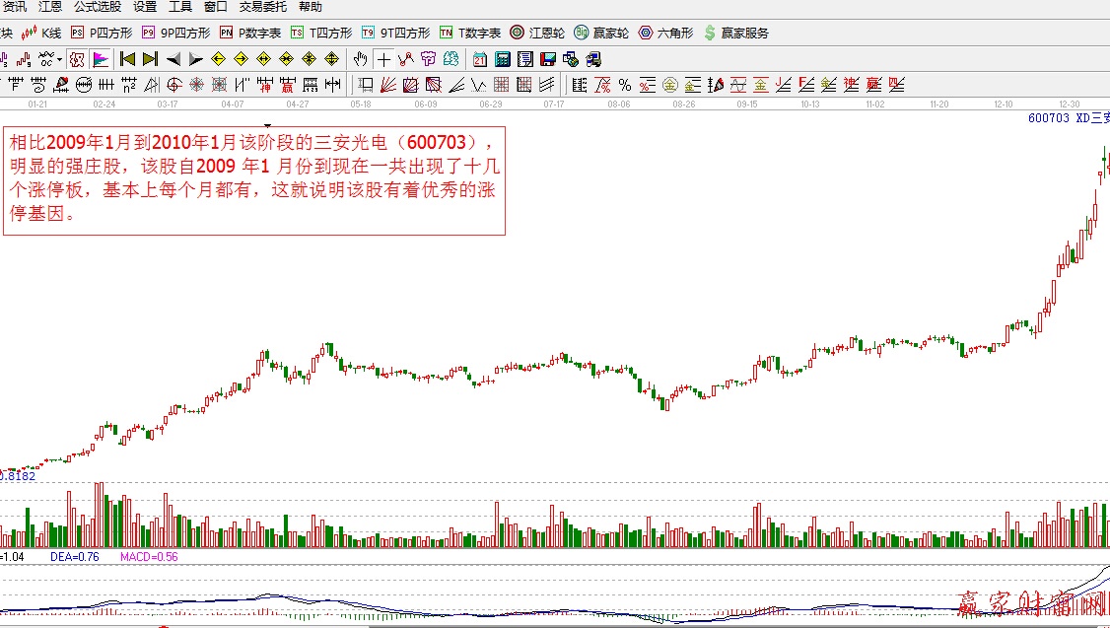Toggle the pressed button left of pink flag

[x=78, y=59]
